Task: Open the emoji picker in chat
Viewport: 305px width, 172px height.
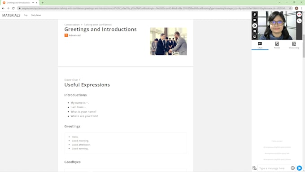Action: (292, 168)
